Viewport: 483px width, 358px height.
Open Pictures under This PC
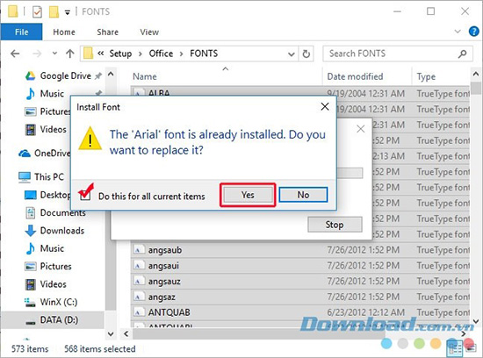tap(55, 266)
